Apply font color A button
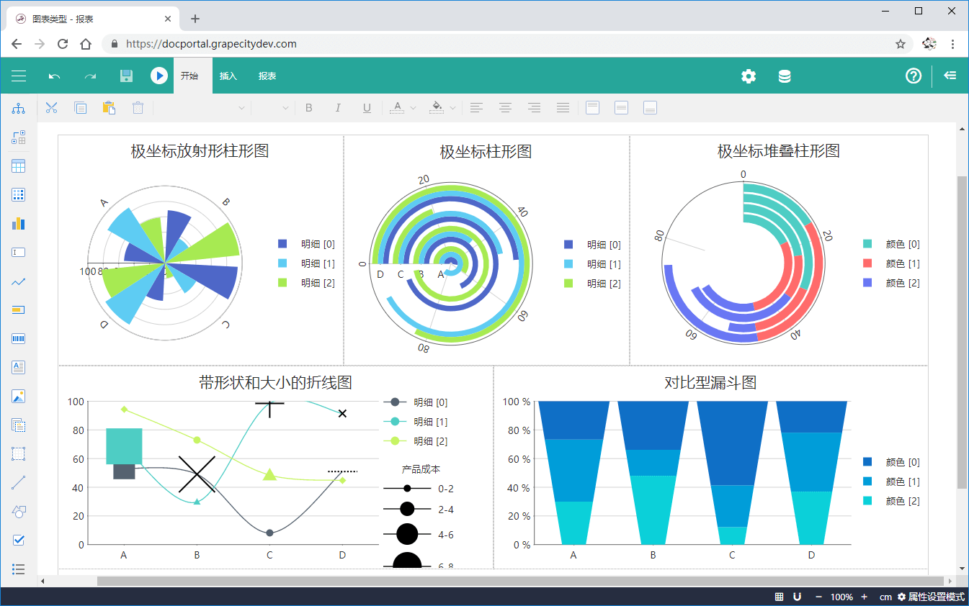 (397, 108)
